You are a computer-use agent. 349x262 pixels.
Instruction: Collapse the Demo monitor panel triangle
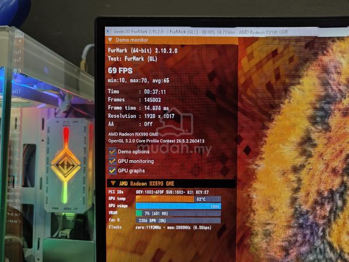[x=110, y=40]
